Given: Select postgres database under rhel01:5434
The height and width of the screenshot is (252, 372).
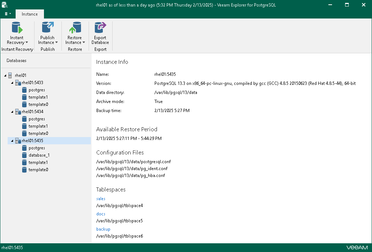Looking at the screenshot, I should tap(37, 119).
